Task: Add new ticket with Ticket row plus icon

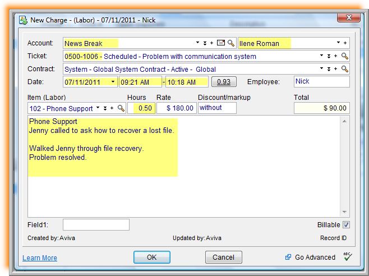Action: pos(336,56)
